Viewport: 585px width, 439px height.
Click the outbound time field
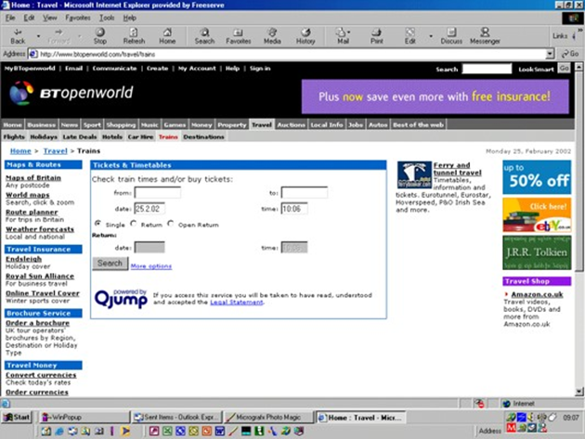pos(294,209)
